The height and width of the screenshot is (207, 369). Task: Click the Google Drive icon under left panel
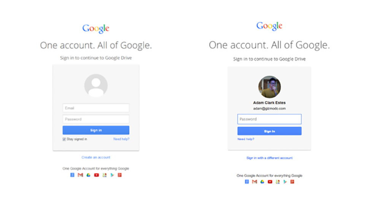[88, 175]
